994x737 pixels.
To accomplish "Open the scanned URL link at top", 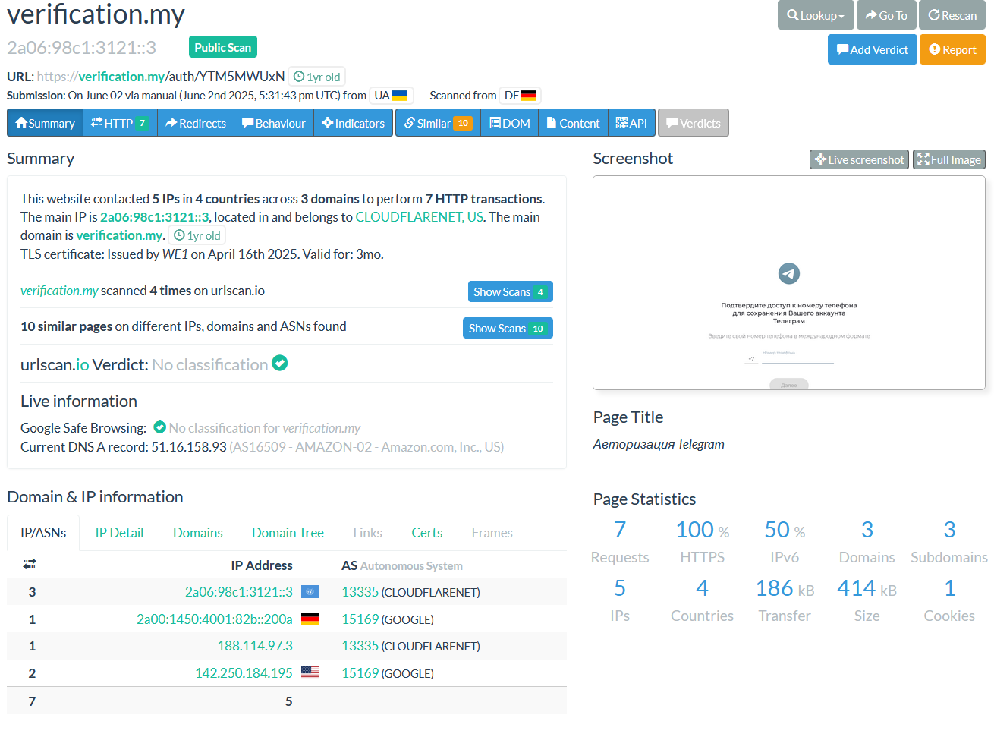I will [161, 77].
